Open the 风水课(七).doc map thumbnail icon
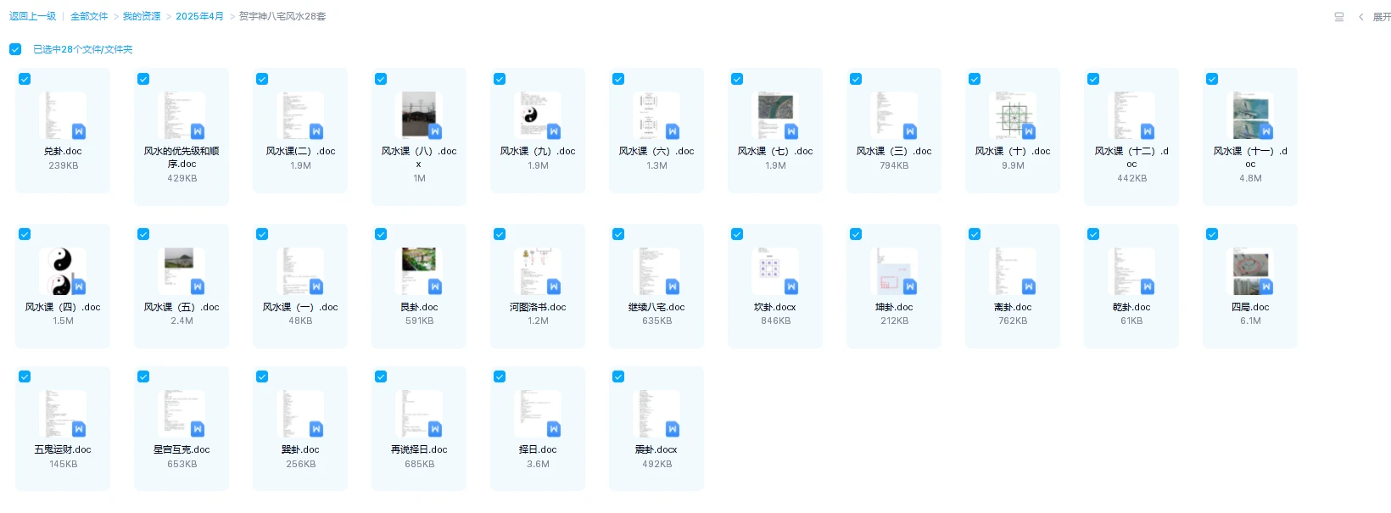This screenshot has width=1391, height=513. coord(776,115)
